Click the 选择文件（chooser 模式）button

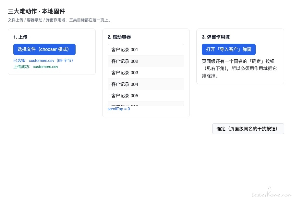coord(44,49)
